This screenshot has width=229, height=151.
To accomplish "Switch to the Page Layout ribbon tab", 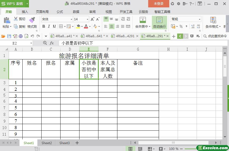I will (42, 12).
